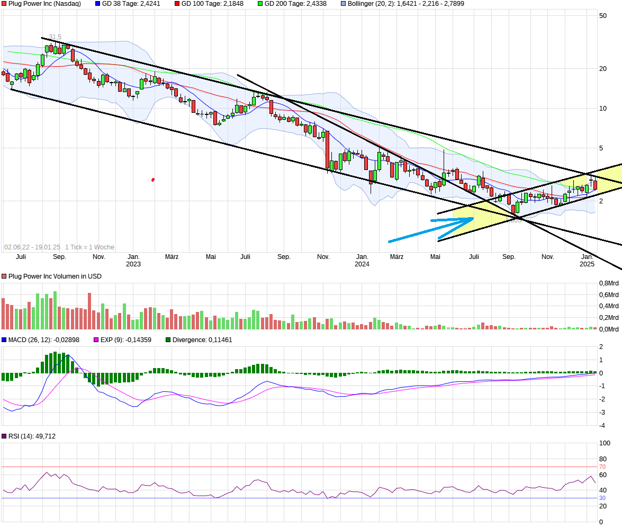Viewport: 622px width, 528px height.
Task: Click the price axis value 10
Action: coord(603,109)
